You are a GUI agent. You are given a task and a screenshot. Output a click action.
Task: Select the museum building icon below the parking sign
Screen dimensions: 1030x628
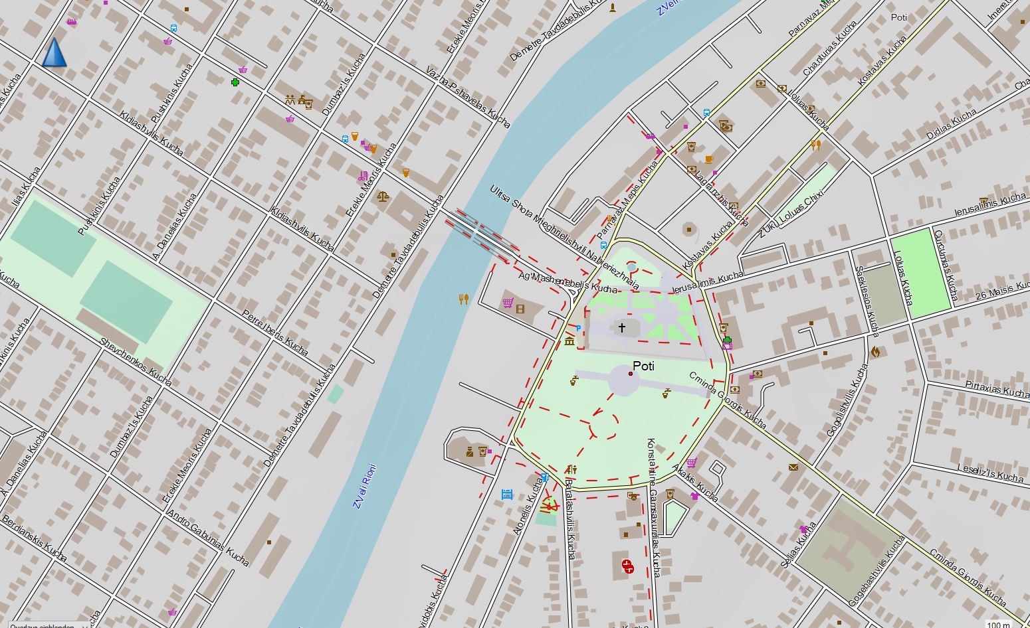coord(569,341)
